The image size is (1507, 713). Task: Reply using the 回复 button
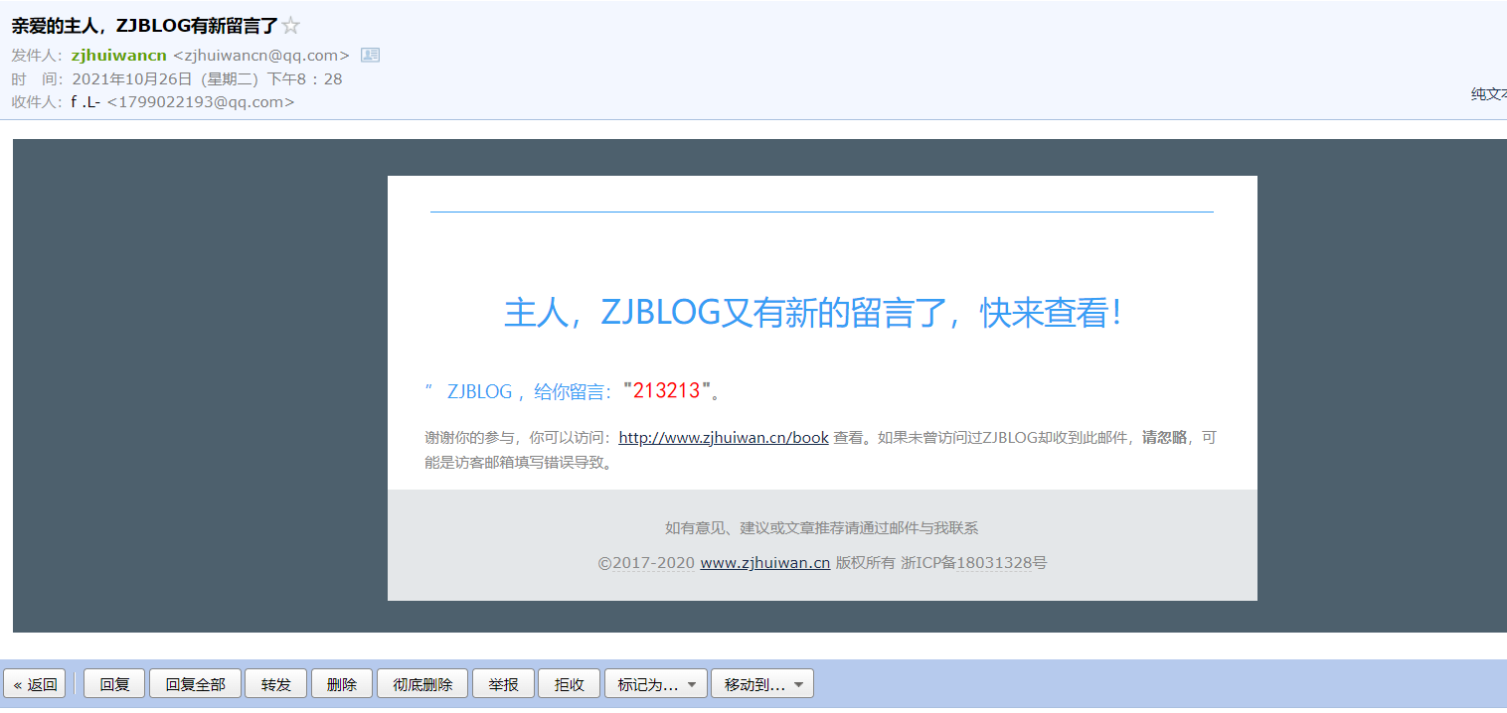pos(115,684)
